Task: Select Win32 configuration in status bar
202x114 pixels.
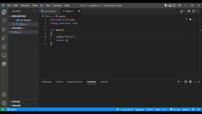Action: coord(186,110)
